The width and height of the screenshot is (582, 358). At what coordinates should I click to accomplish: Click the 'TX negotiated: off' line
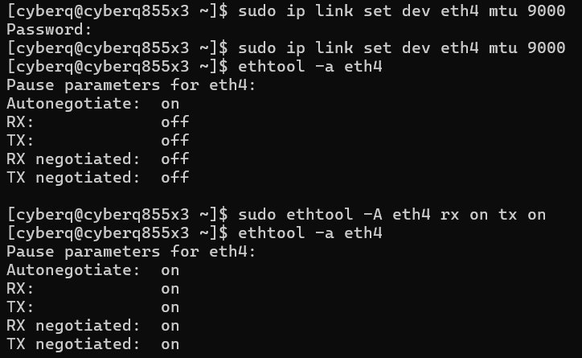(x=97, y=177)
